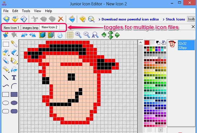The width and height of the screenshot is (197, 133).
Task: Open the Help menu
Action: [x=49, y=11]
